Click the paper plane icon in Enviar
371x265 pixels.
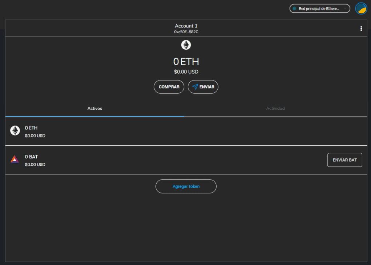[x=195, y=87]
